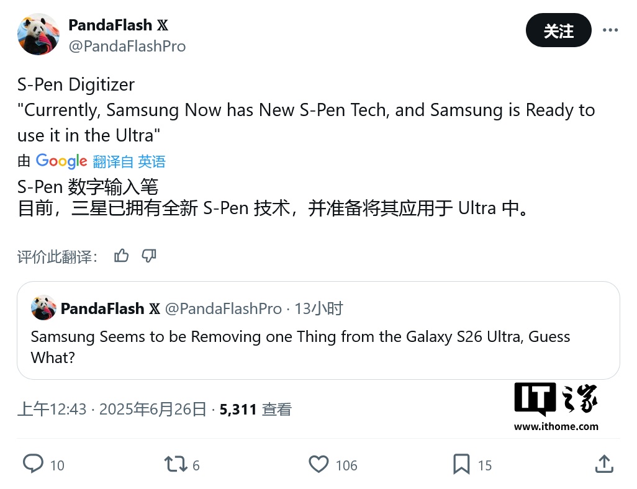Click @PandaFlashPro handle under name
The height and width of the screenshot is (489, 637).
pyautogui.click(x=127, y=47)
